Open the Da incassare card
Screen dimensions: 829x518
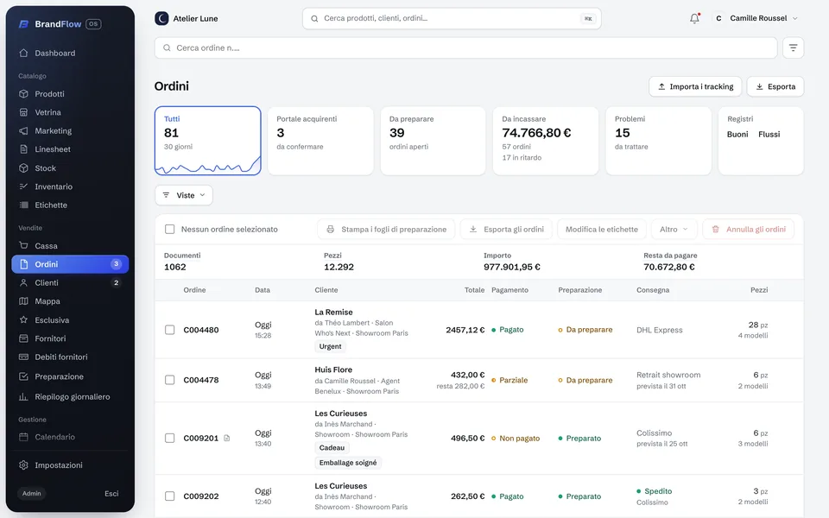[546, 141]
